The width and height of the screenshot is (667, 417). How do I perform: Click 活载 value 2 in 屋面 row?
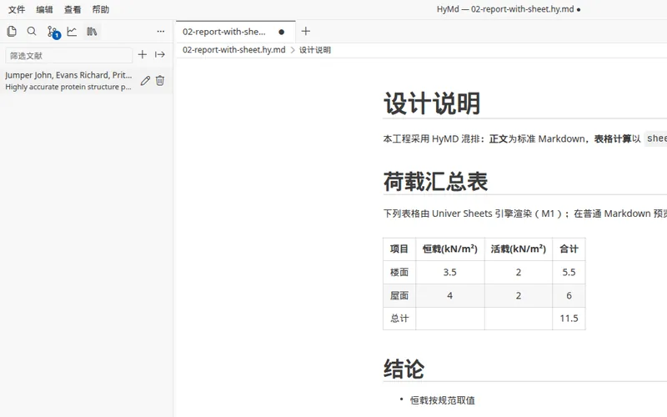[519, 296]
